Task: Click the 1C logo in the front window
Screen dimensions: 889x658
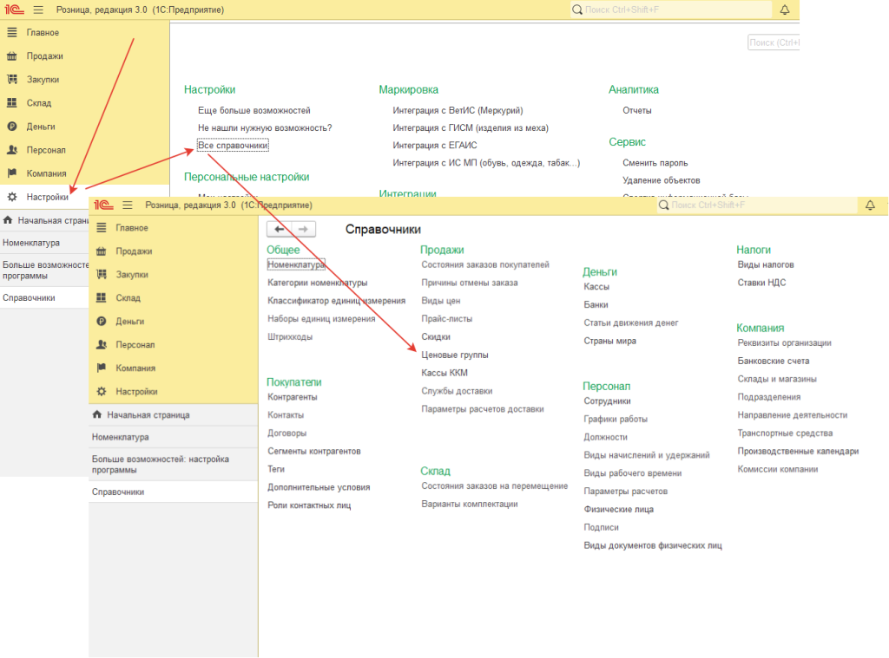Action: [104, 205]
